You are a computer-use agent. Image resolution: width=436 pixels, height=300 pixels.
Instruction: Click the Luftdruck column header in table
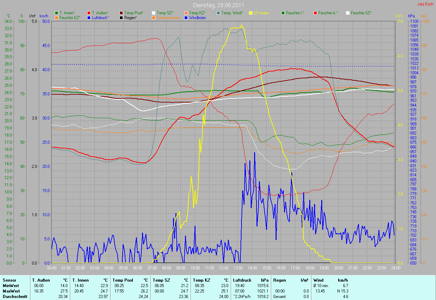pos(243,280)
